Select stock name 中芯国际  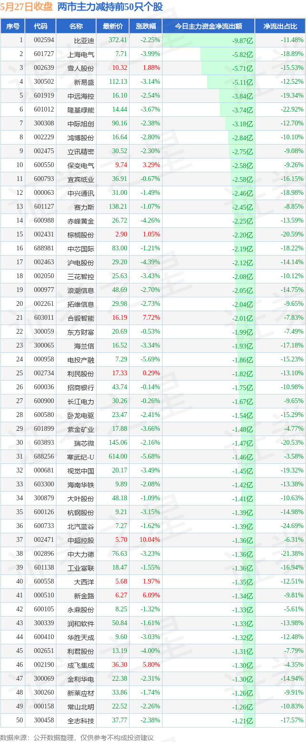coord(81,248)
